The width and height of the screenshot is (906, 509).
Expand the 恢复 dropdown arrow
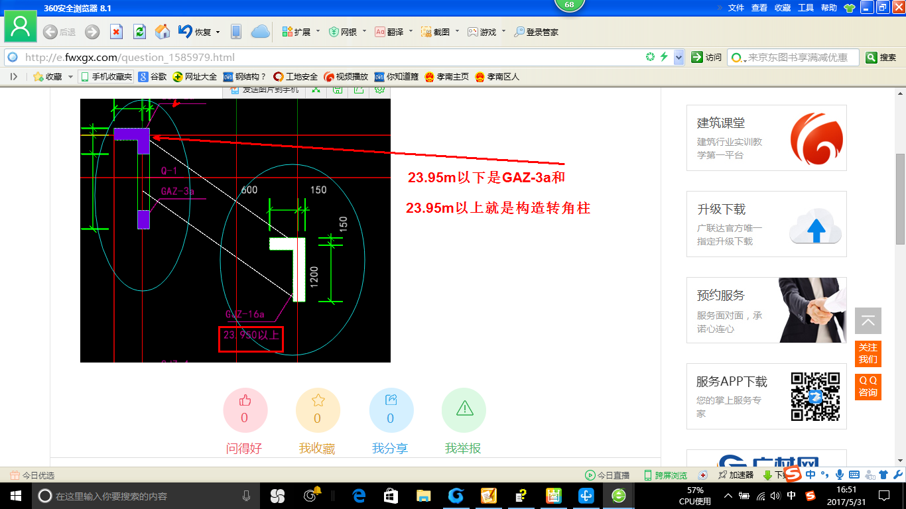click(217, 32)
